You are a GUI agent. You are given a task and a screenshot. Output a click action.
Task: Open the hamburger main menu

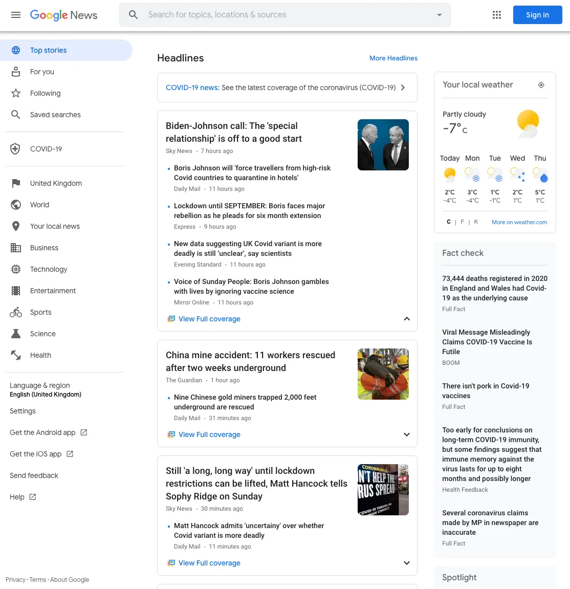coord(16,15)
